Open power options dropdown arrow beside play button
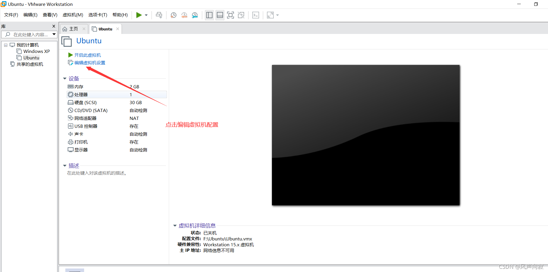This screenshot has height=272, width=548. pyautogui.click(x=146, y=15)
